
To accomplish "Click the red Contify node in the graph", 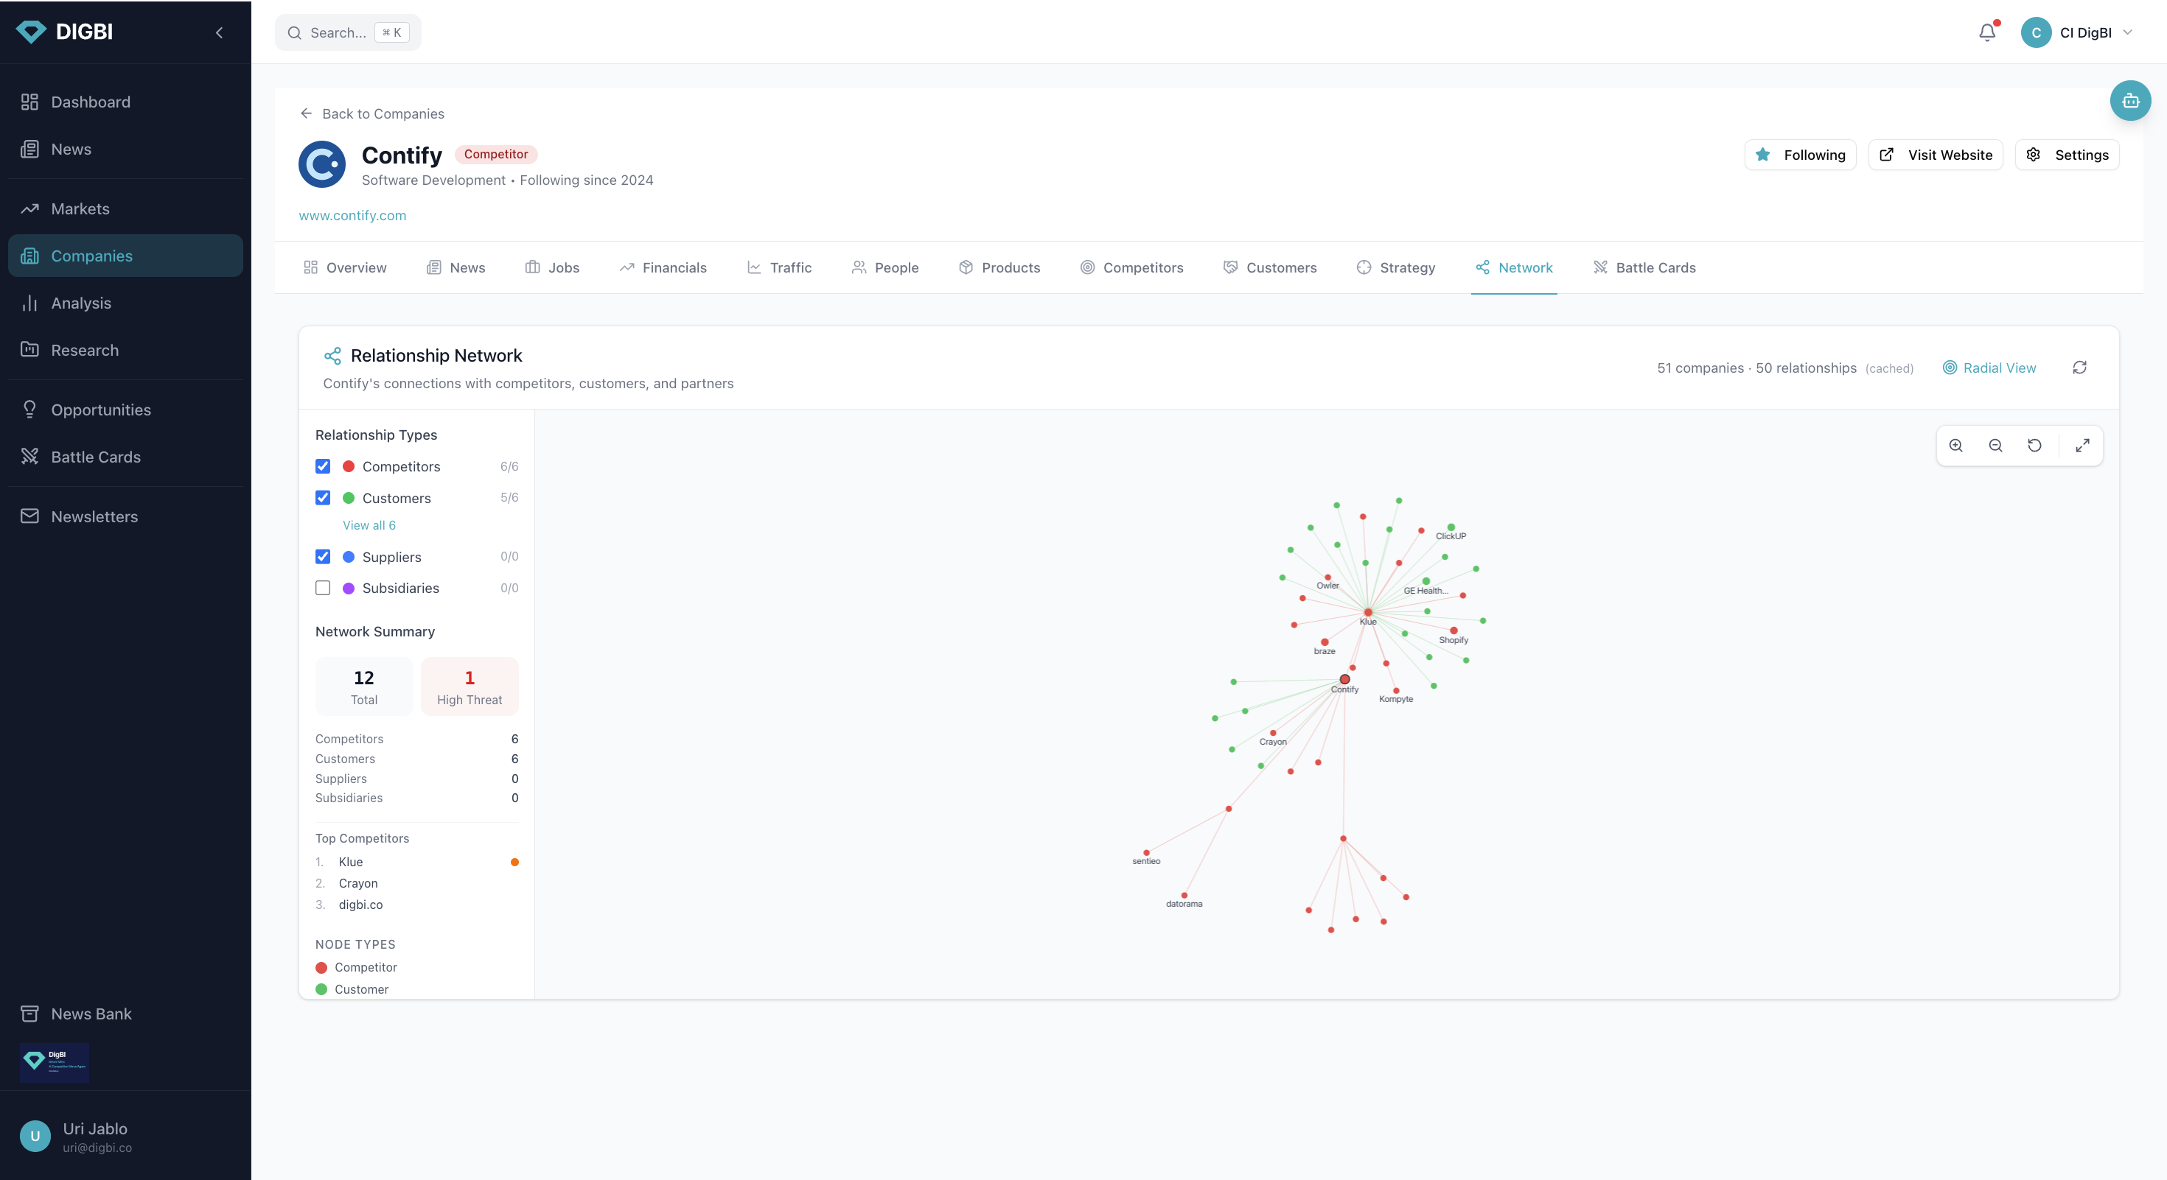I will click(1344, 679).
